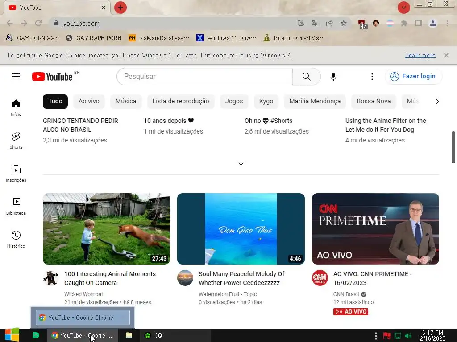Open Biblioteca in the sidebar
The height and width of the screenshot is (342, 457).
pos(16,206)
